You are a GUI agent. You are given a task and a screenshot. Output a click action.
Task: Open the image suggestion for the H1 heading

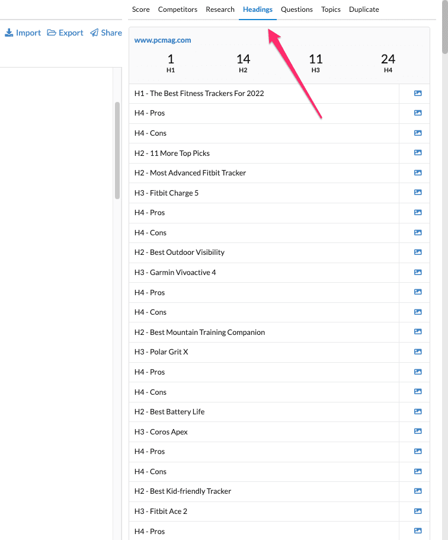click(x=417, y=93)
